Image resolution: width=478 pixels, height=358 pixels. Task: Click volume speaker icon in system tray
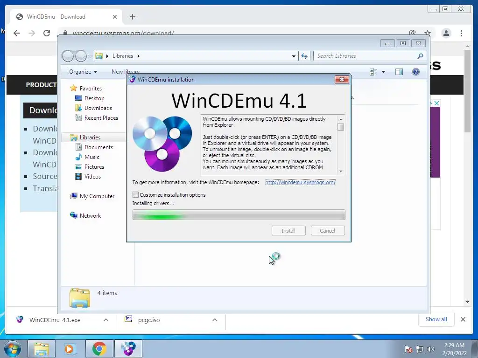pyautogui.click(x=430, y=350)
